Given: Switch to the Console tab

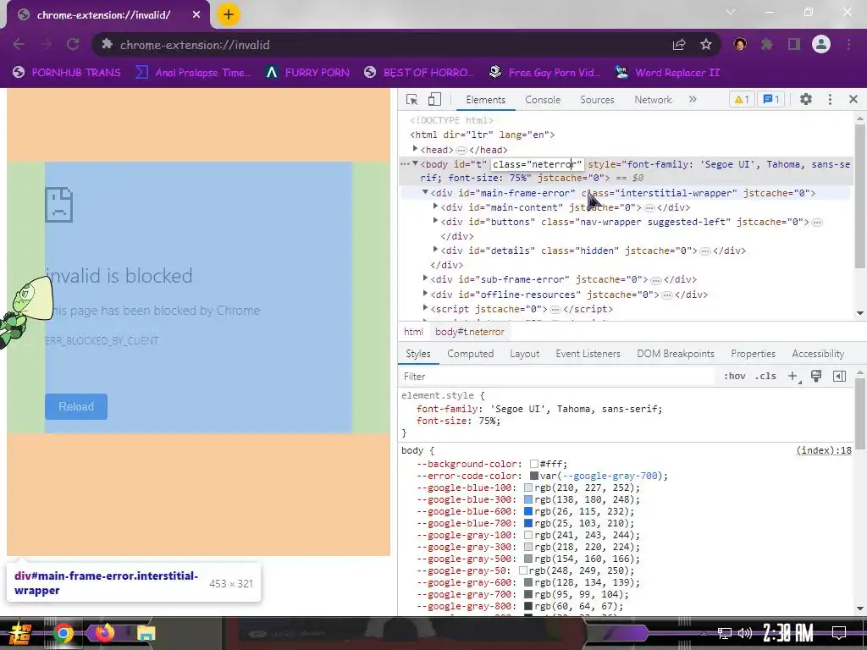Looking at the screenshot, I should pyautogui.click(x=543, y=100).
